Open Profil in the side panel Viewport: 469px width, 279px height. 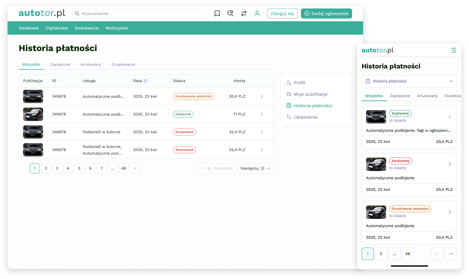pyautogui.click(x=300, y=82)
